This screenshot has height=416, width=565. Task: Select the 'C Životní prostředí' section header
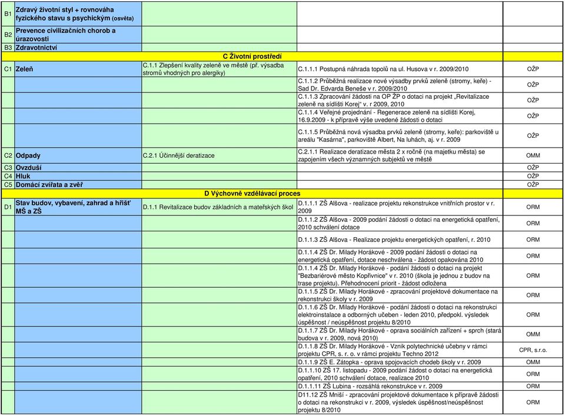pos(252,56)
